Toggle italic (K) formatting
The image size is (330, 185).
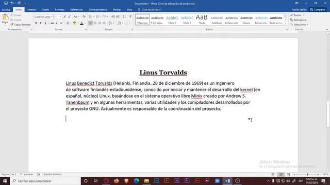(41, 23)
